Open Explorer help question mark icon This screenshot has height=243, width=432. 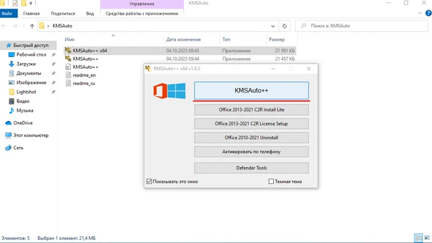(428, 13)
